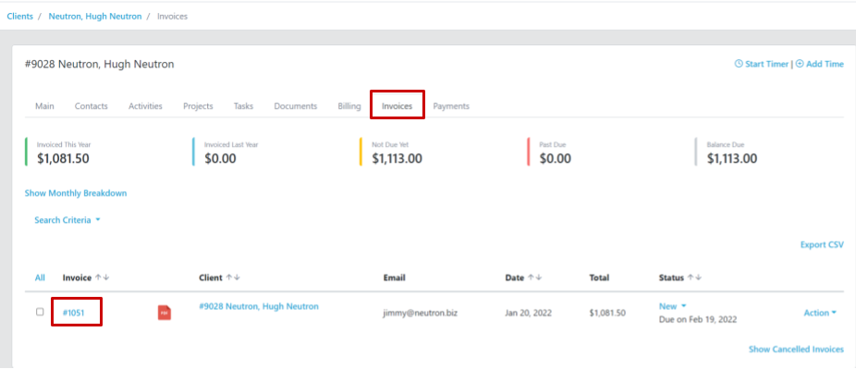Viewport: 856px width, 369px height.
Task: Click Show Cancelled Invoices link
Action: pyautogui.click(x=796, y=349)
